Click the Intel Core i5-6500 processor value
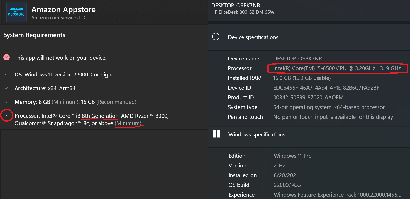This screenshot has width=410, height=199. click(x=337, y=68)
